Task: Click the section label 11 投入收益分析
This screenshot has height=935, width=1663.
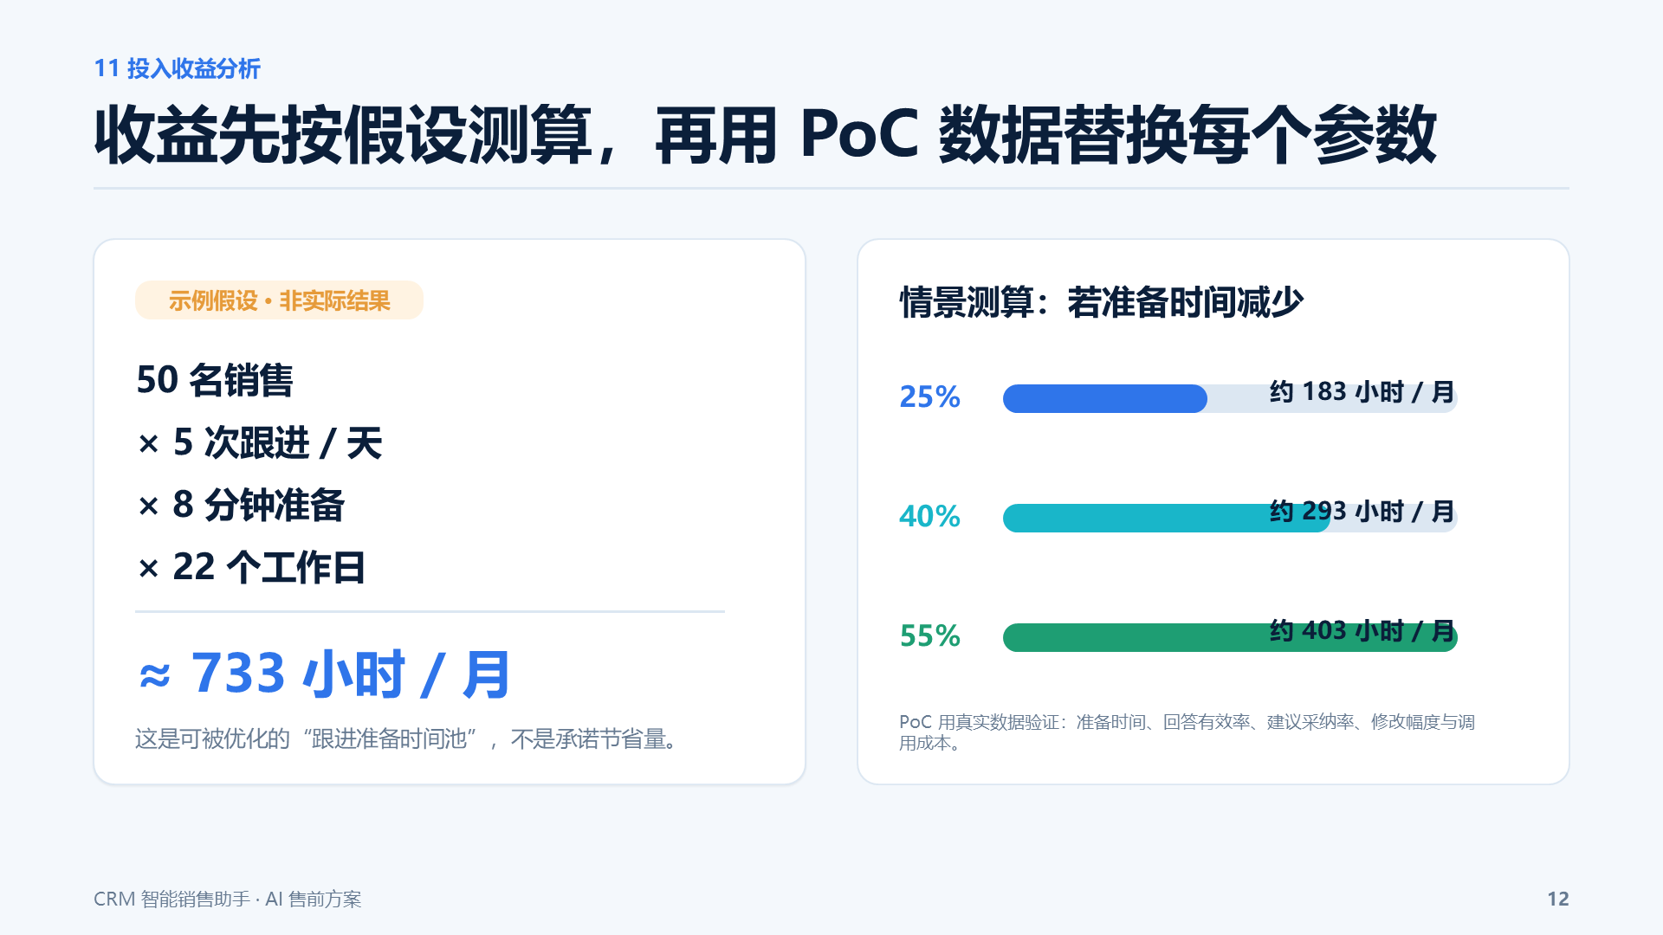Action: click(177, 68)
